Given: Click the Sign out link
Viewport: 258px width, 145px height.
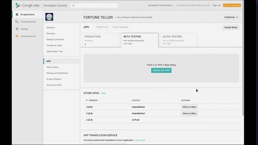Looking at the screenshot, I should [216, 5].
